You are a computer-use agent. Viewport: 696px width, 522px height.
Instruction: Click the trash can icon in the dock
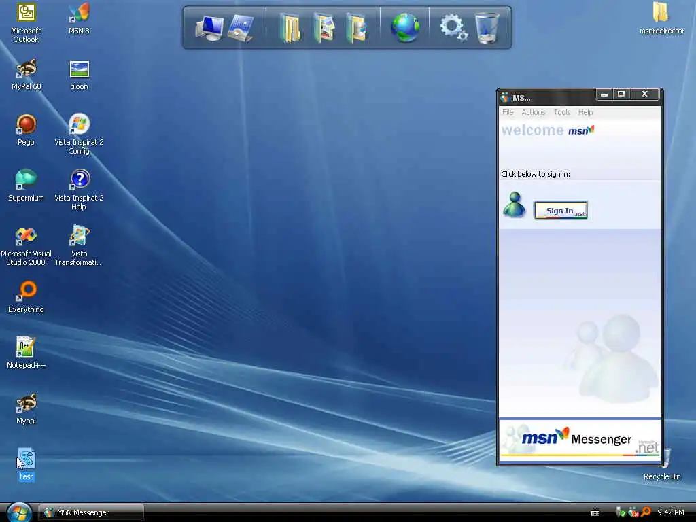point(487,28)
